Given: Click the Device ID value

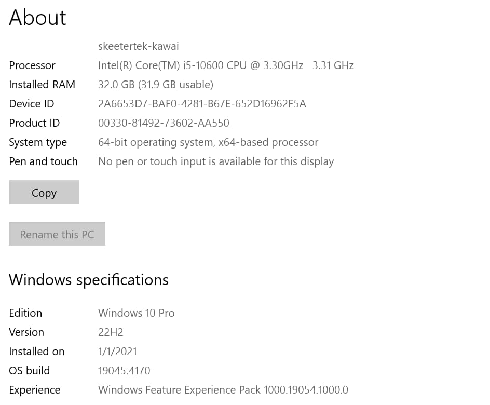Looking at the screenshot, I should click(201, 103).
